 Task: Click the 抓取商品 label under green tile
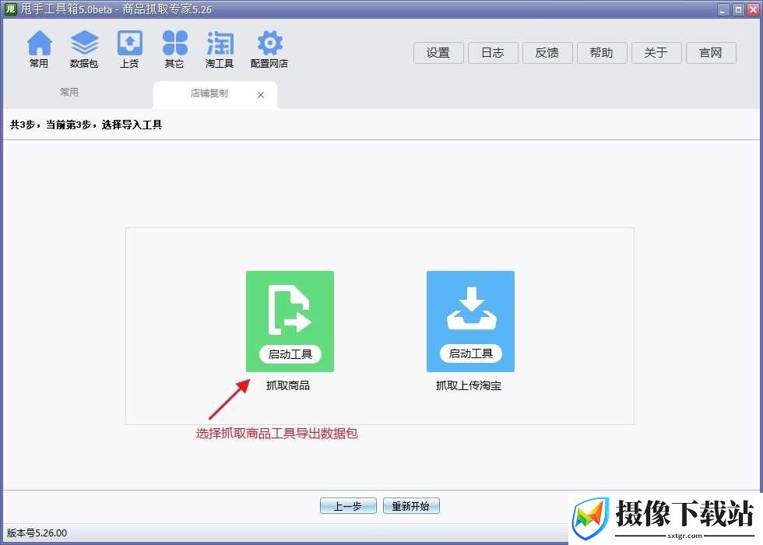pos(288,386)
